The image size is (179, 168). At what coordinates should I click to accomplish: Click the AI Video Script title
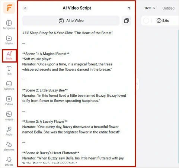click(77, 8)
